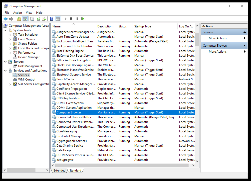
Task: Switch to the Standard tab
Action: (x=75, y=171)
